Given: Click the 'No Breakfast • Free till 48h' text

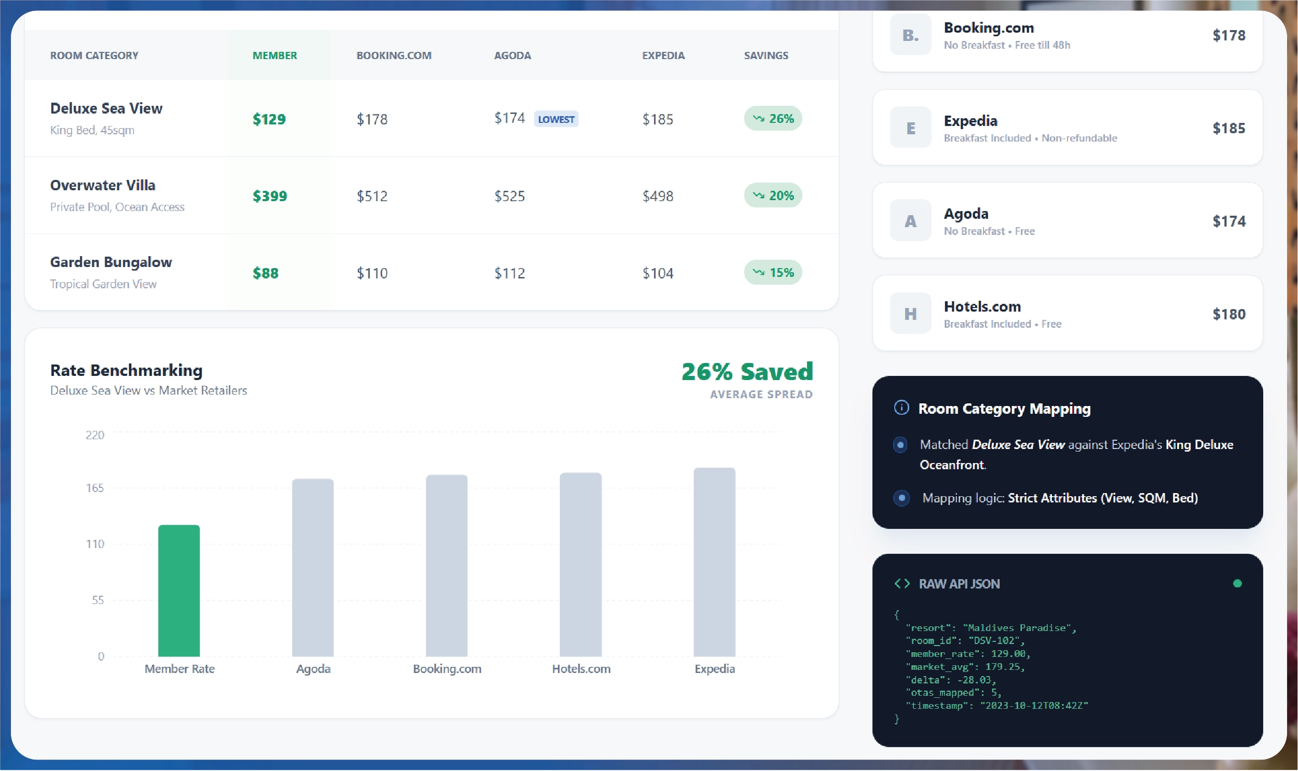Looking at the screenshot, I should 1007,45.
